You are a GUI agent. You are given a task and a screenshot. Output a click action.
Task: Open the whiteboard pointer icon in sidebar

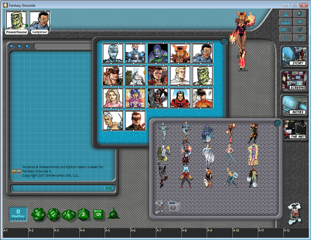299,38
